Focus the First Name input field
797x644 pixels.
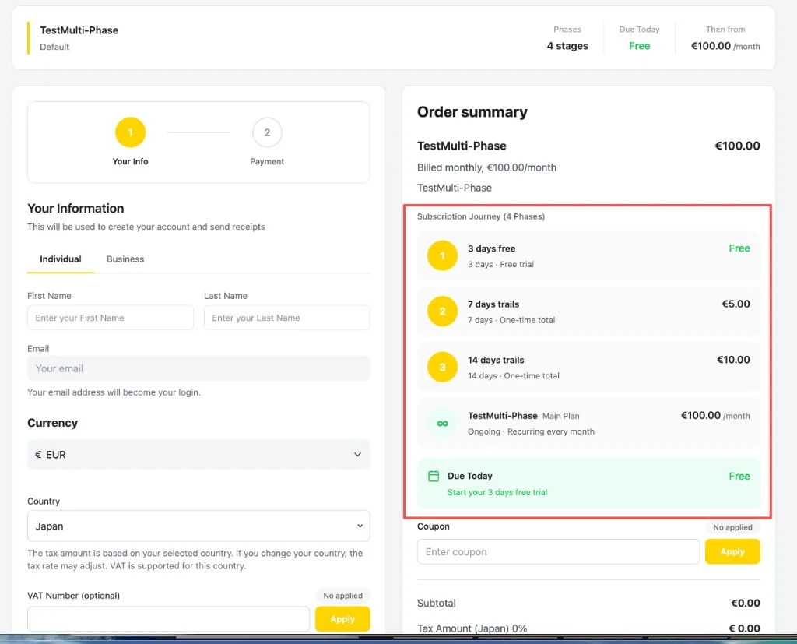(111, 318)
